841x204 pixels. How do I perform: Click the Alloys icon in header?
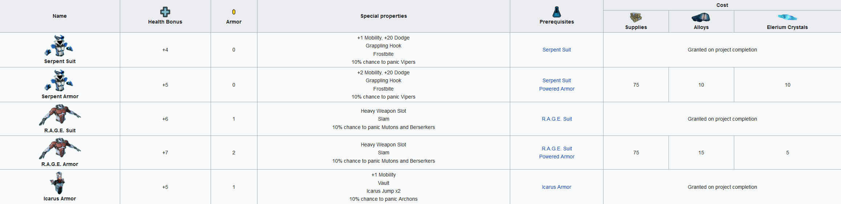pos(701,17)
